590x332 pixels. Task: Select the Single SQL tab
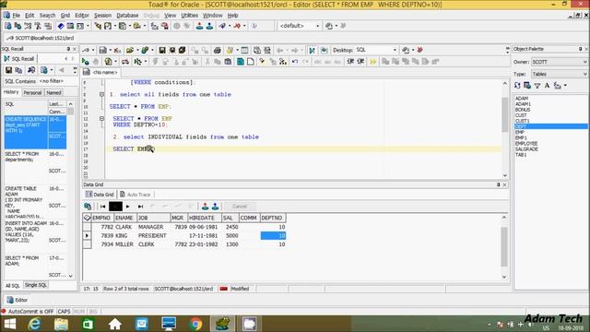coord(36,285)
